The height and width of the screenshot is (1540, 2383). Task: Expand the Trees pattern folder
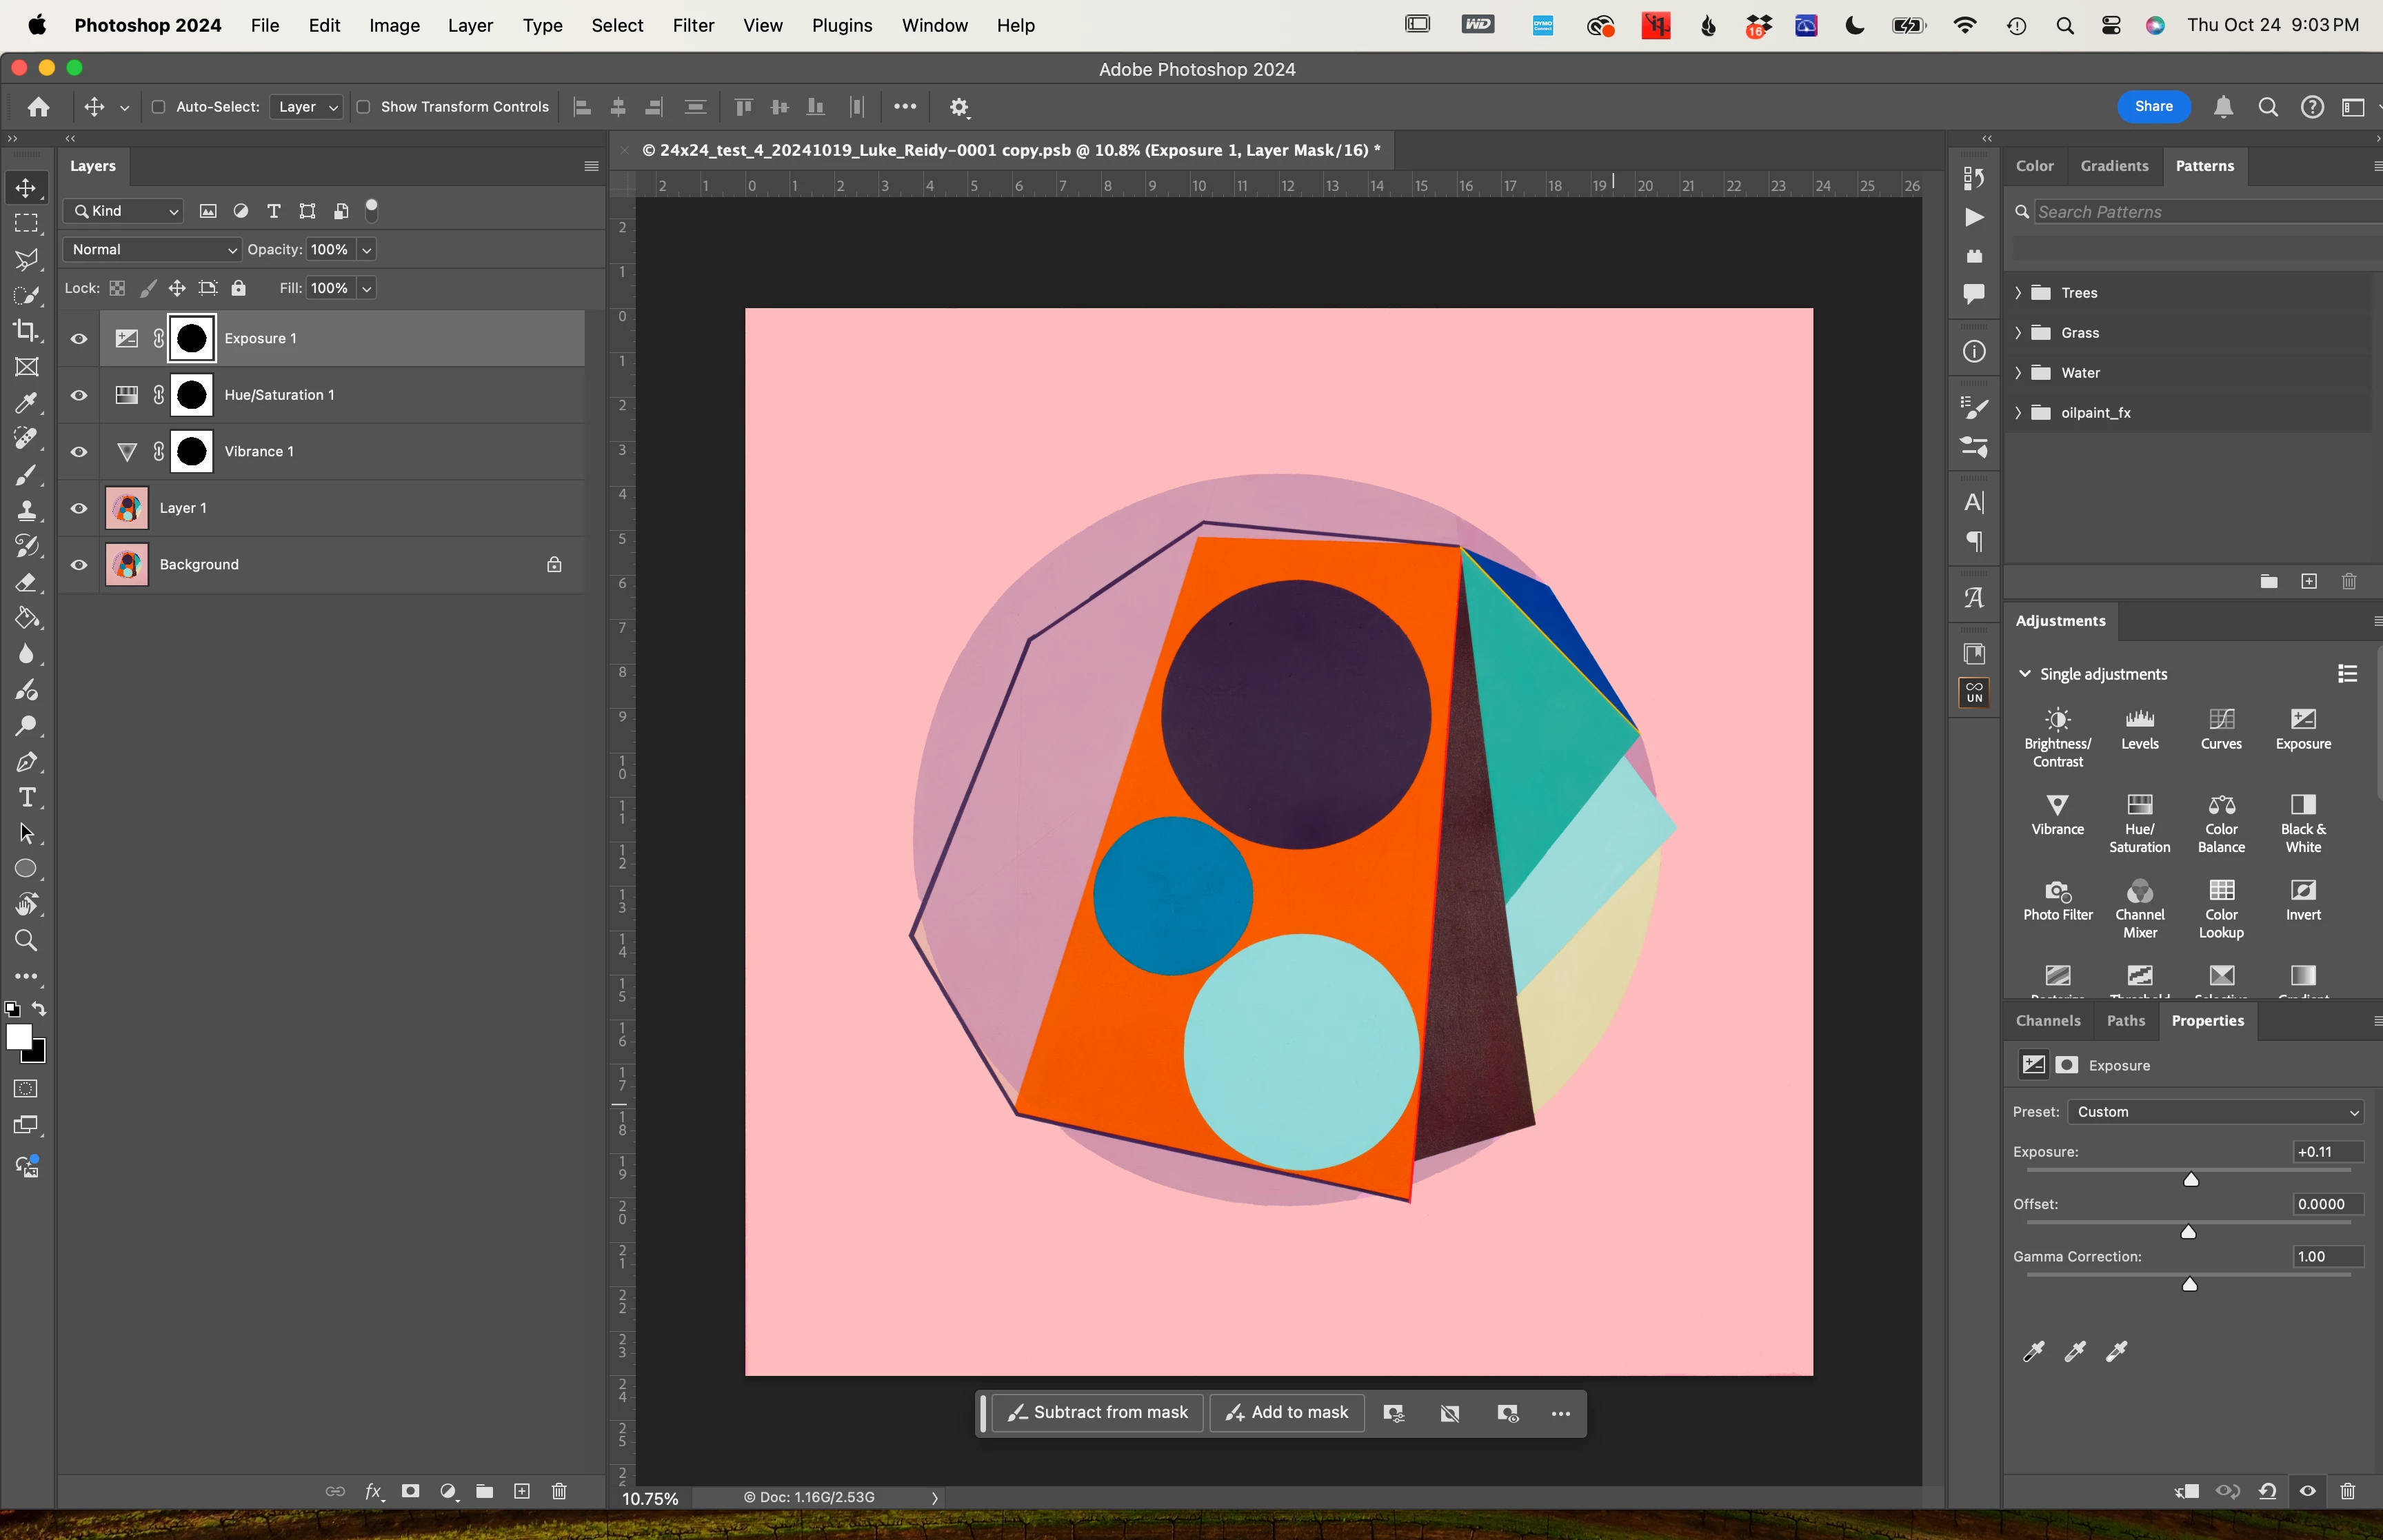[2018, 293]
